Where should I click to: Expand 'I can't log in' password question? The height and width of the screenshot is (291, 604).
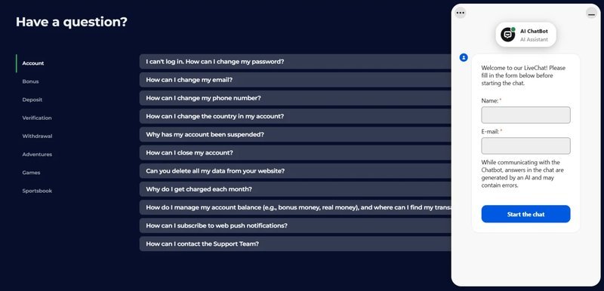pos(295,62)
